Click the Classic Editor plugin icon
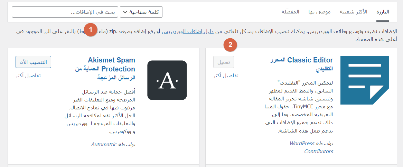This screenshot has height=167, width=403. [x=365, y=80]
